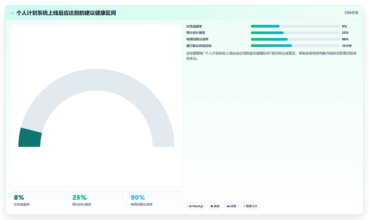Select the 表格 tag chip

pyautogui.click(x=215, y=206)
